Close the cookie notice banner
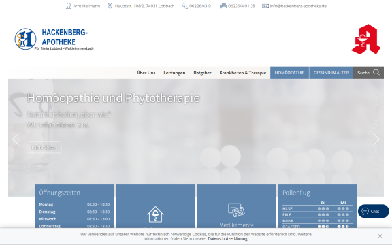The width and height of the screenshot is (392, 245). pos(380,236)
